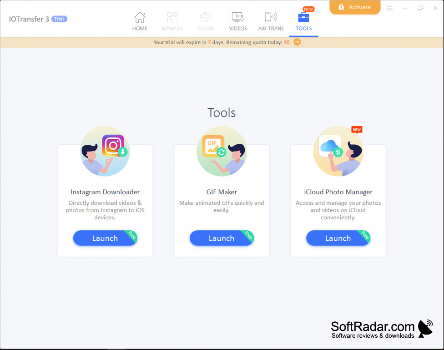Select the TOOLS briefcase icon
The height and width of the screenshot is (350, 444).
(303, 17)
